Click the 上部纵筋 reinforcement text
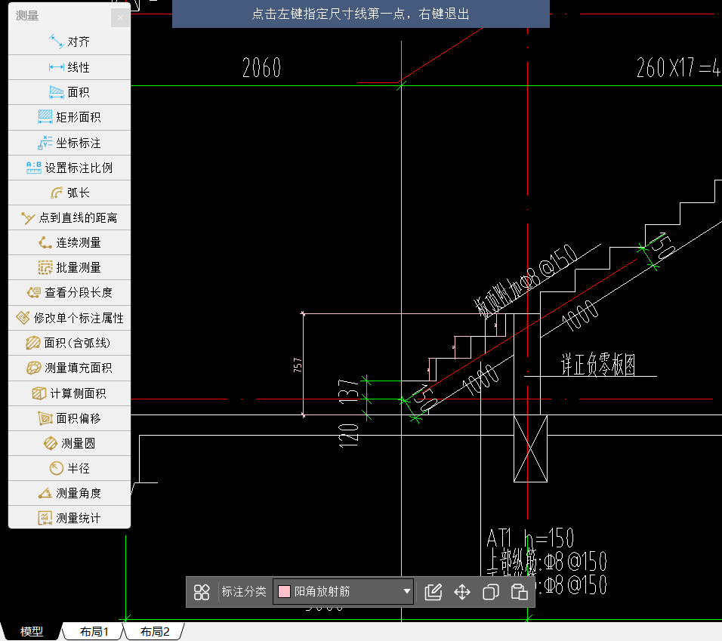The height and width of the screenshot is (641, 722). (x=547, y=561)
